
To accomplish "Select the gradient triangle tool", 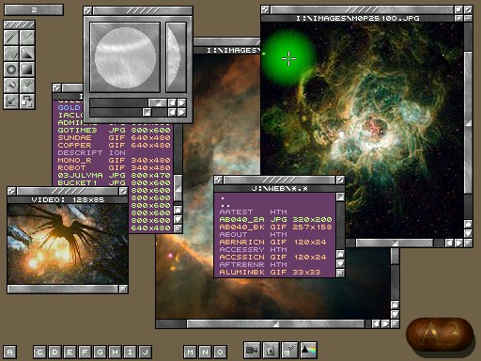I will (27, 54).
